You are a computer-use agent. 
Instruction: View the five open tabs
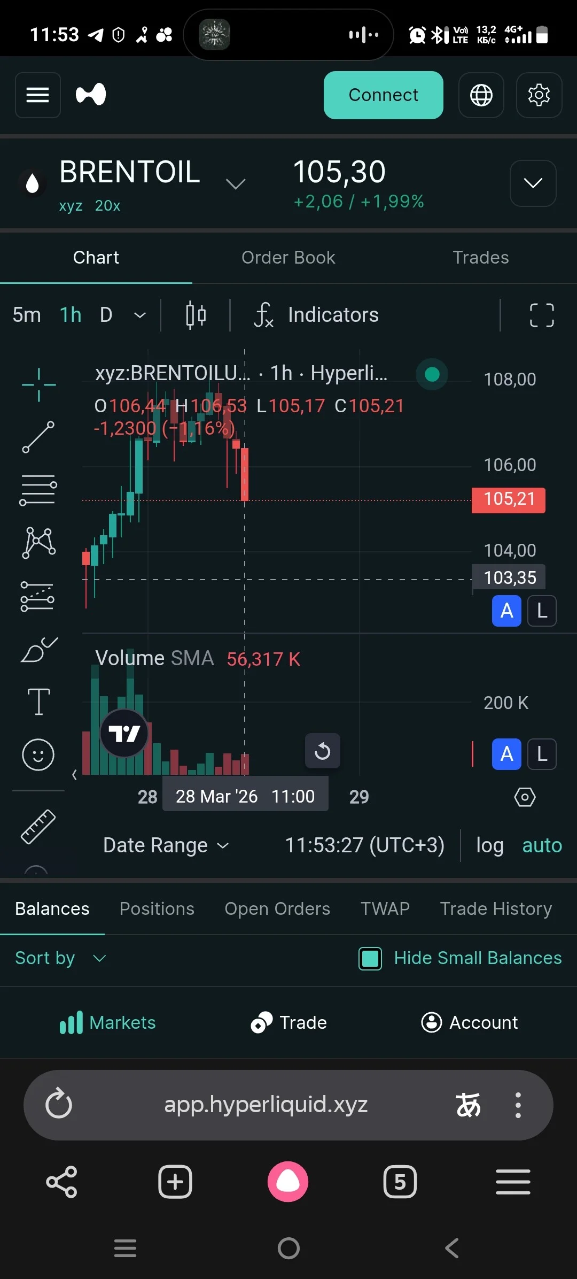[400, 1182]
